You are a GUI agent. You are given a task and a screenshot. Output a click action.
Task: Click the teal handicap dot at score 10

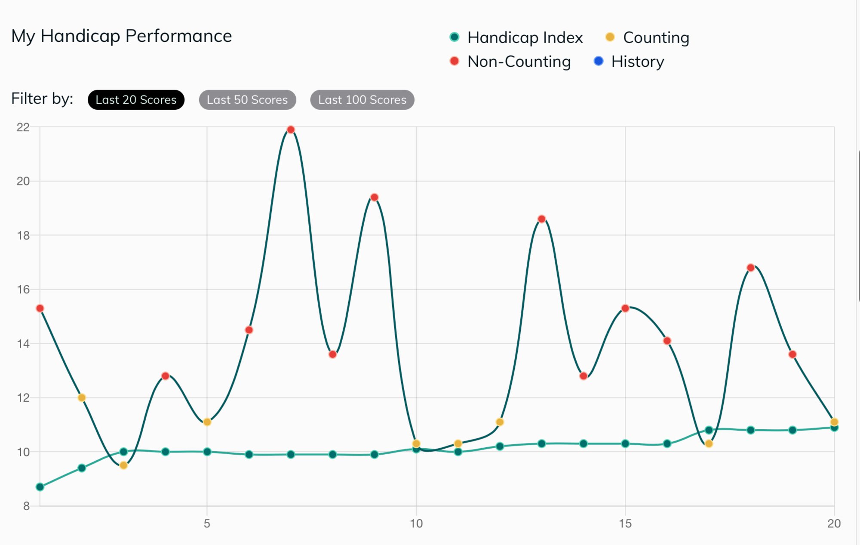point(415,450)
